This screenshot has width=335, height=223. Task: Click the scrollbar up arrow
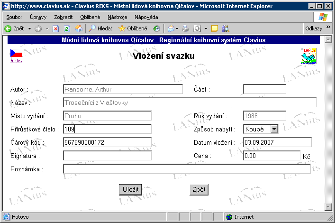click(x=328, y=39)
